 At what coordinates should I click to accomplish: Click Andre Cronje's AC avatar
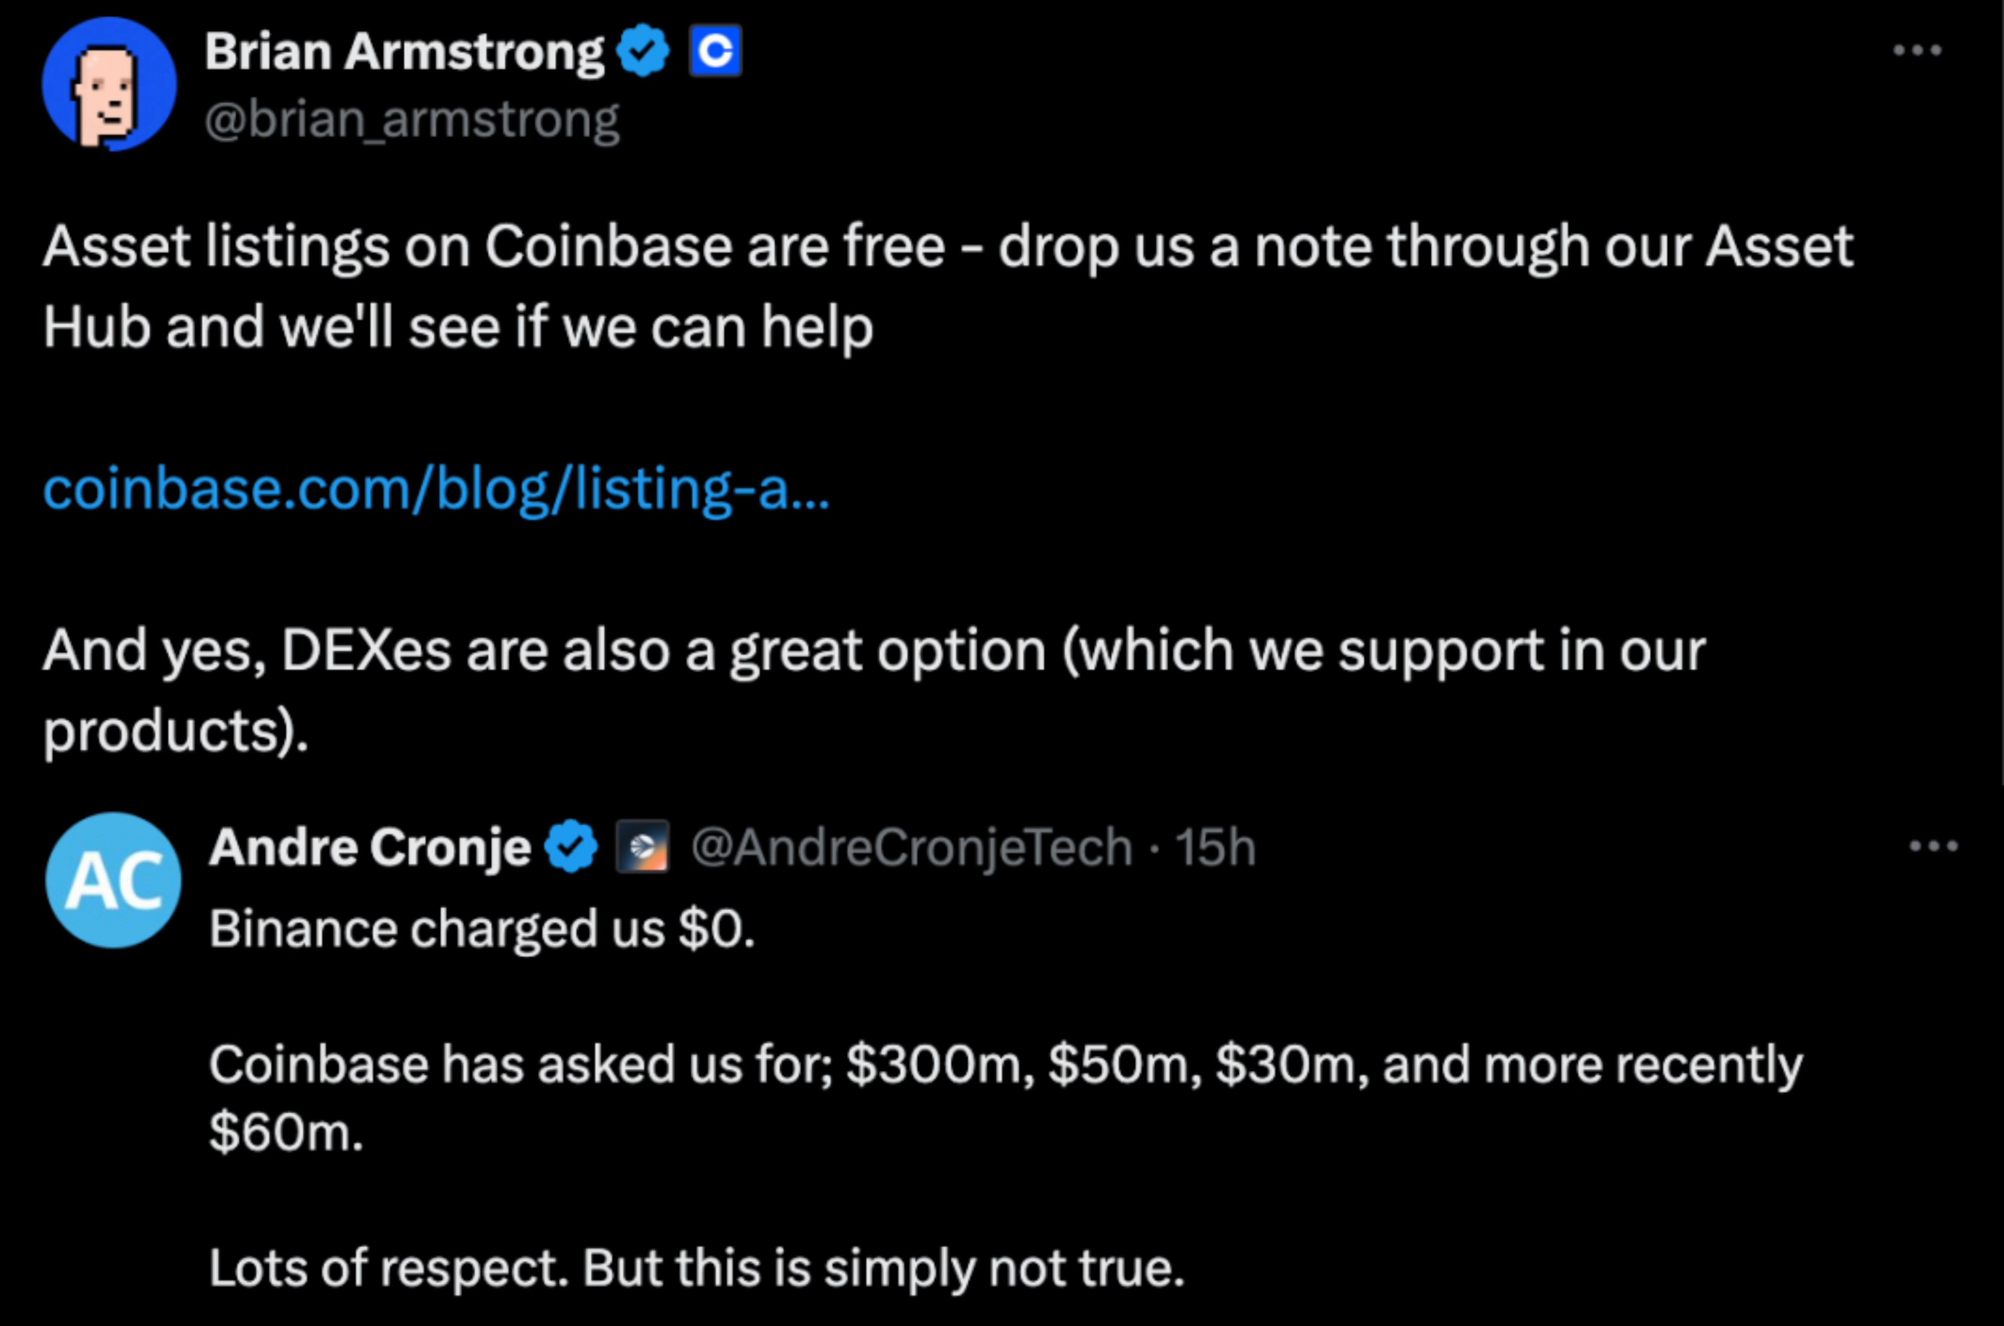pos(113,880)
